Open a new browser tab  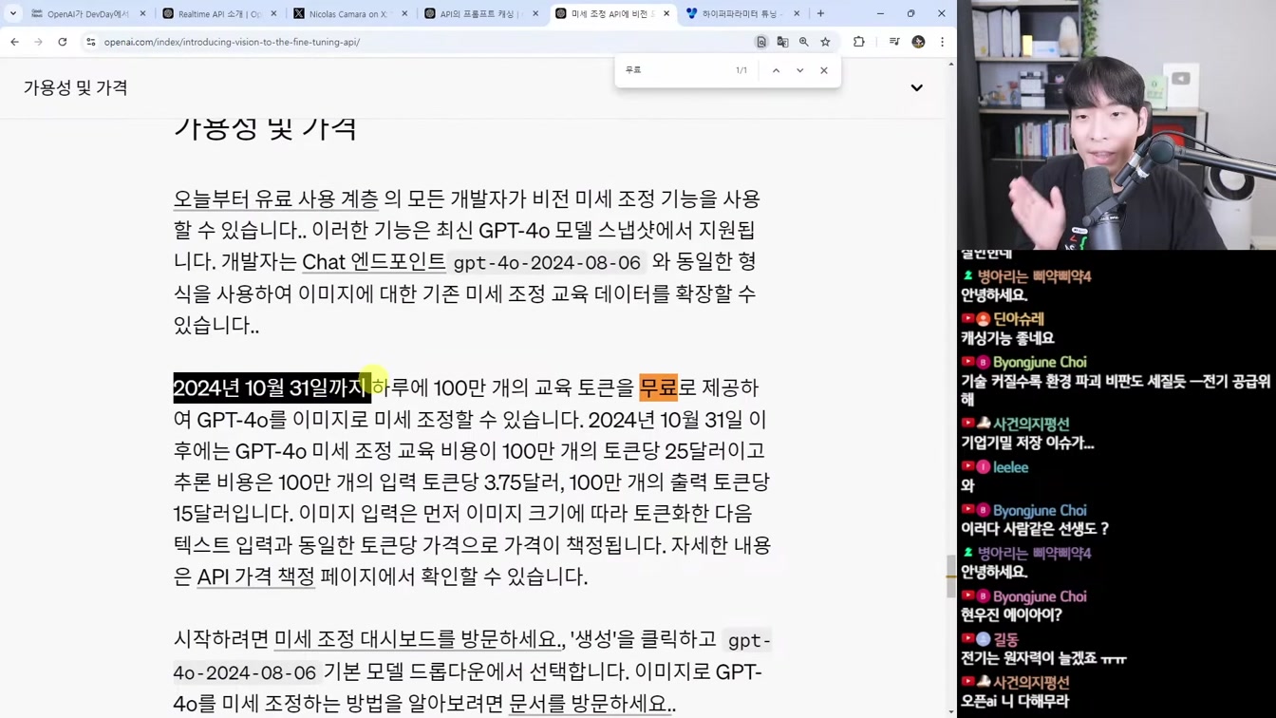tap(820, 14)
